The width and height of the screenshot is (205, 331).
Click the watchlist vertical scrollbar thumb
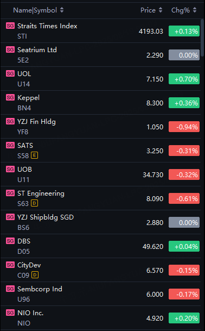pyautogui.click(x=202, y=38)
